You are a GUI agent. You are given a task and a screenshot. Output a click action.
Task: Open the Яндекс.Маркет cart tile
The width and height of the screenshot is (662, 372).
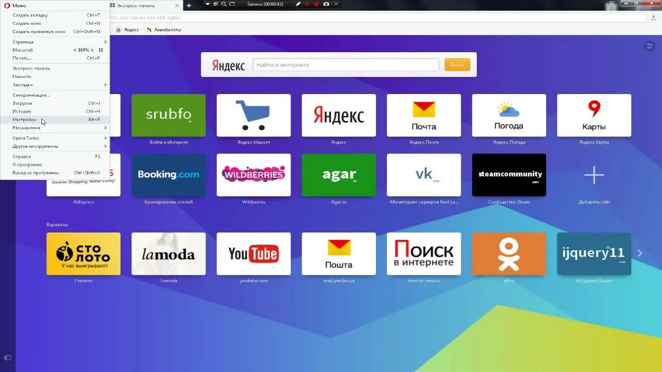pyautogui.click(x=253, y=115)
